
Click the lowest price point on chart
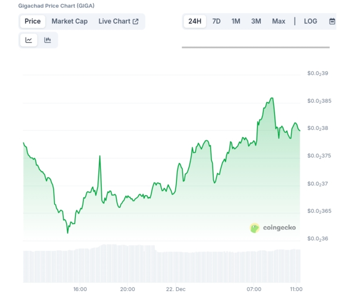point(68,233)
